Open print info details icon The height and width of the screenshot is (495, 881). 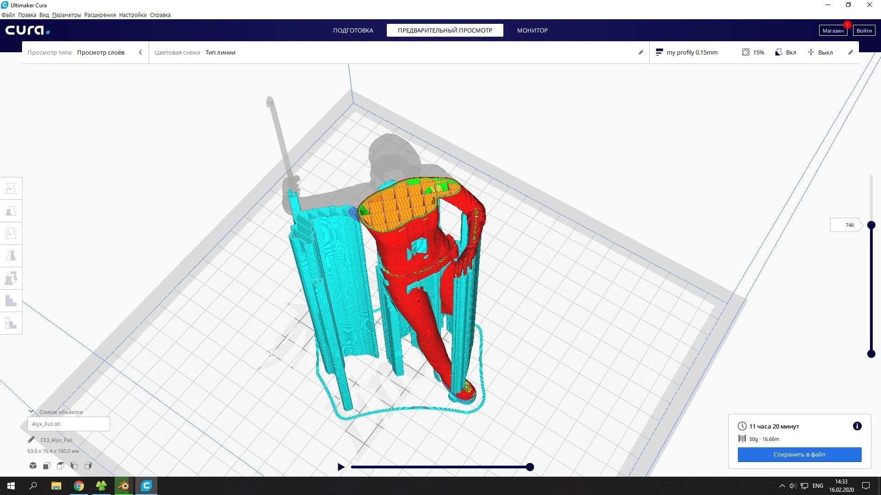pyautogui.click(x=857, y=426)
